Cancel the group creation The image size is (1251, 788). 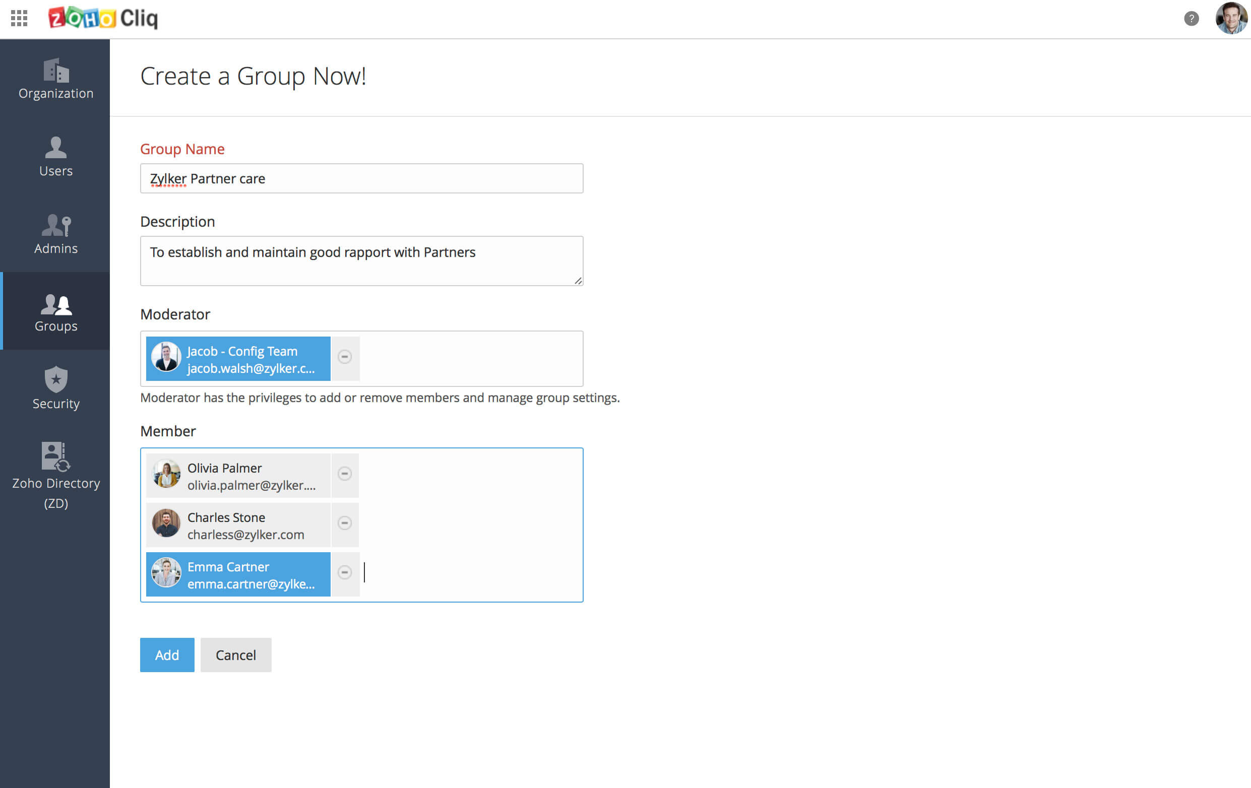click(x=235, y=655)
